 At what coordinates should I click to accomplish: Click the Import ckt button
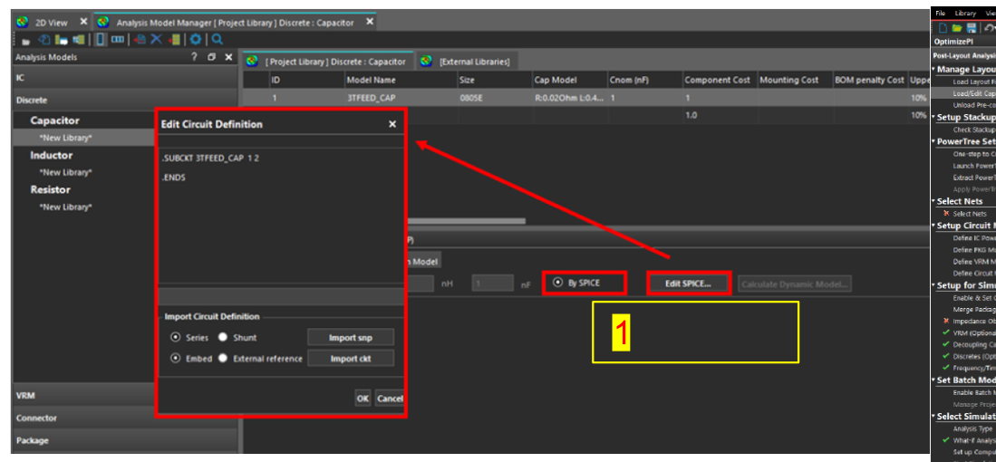(x=351, y=359)
